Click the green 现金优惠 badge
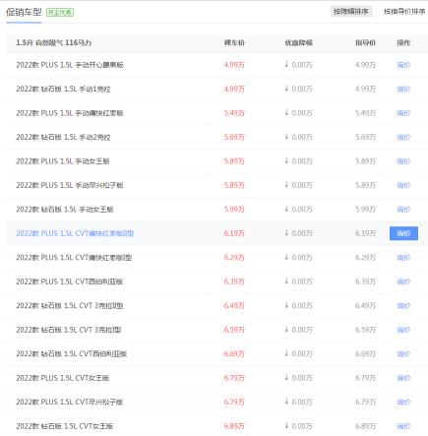The height and width of the screenshot is (436, 428). pos(60,13)
